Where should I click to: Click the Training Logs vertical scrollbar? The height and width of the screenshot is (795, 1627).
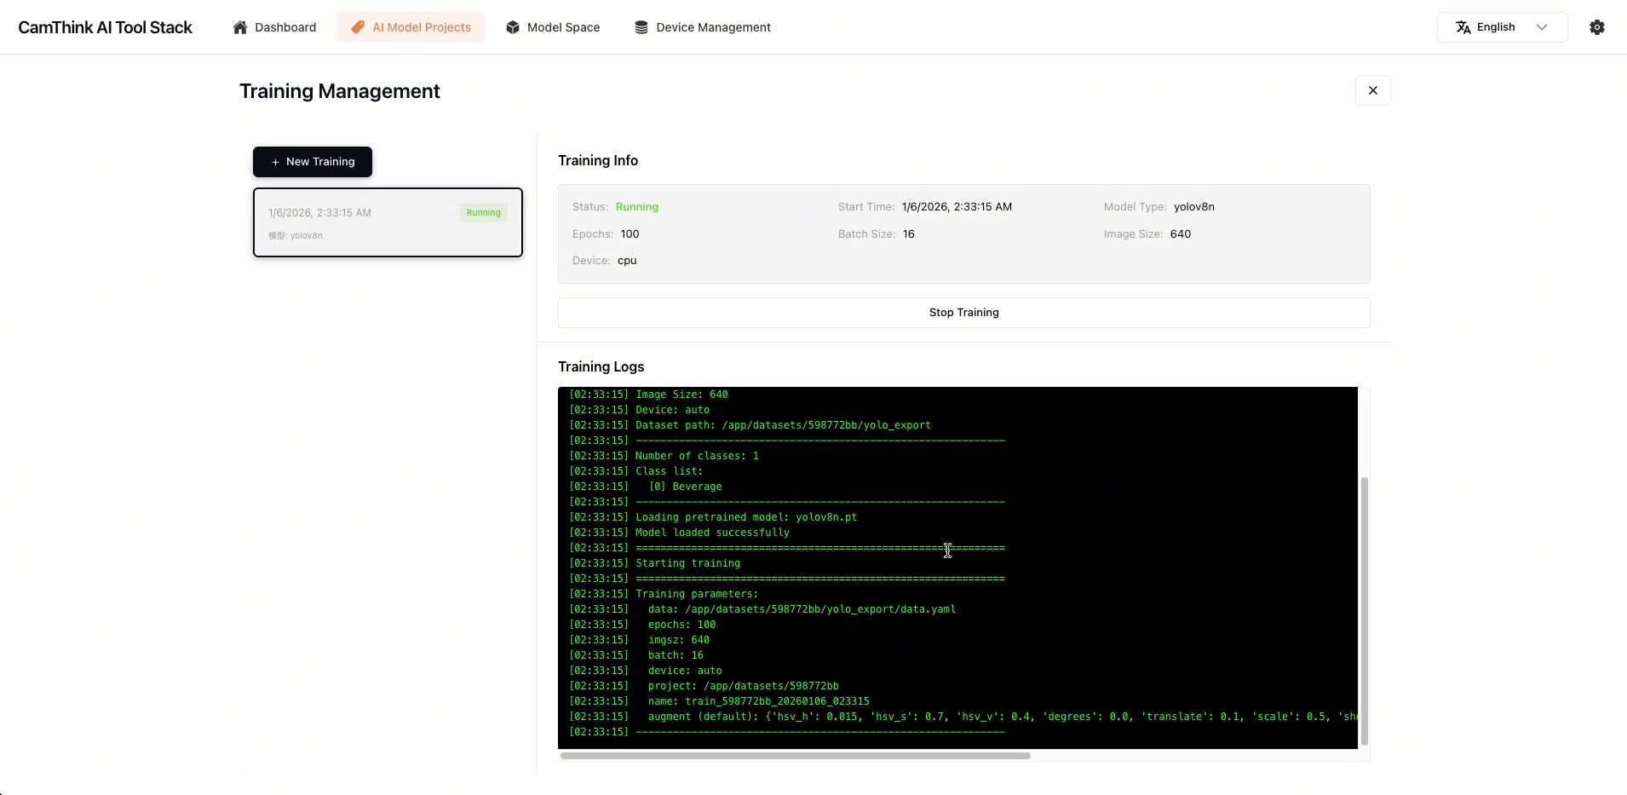pos(1364,610)
